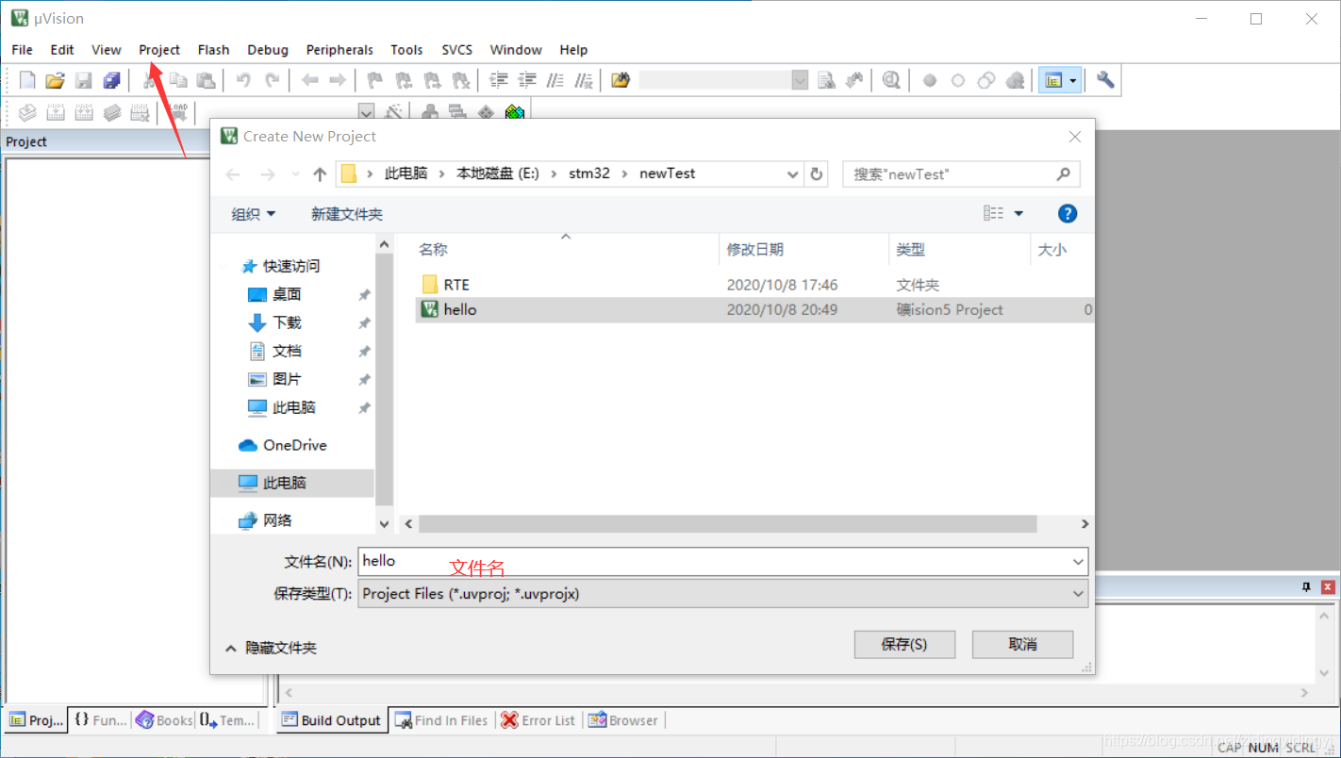Open the Select Target dropdown arrow
The width and height of the screenshot is (1341, 758).
tap(367, 111)
